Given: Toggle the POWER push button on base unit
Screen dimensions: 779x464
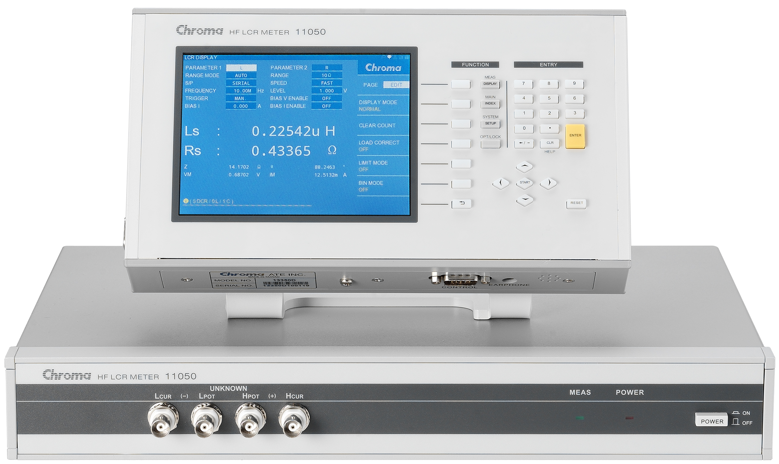Looking at the screenshot, I should click(x=712, y=419).
